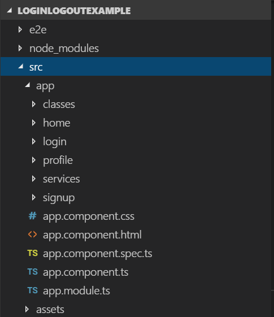Expand the assets folder
Screen dimensions: 274x317
pos(50,309)
